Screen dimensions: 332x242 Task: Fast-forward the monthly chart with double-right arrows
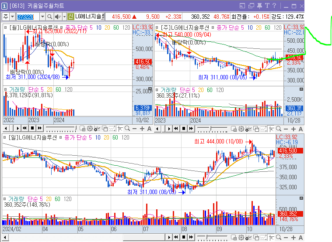[40, 128]
